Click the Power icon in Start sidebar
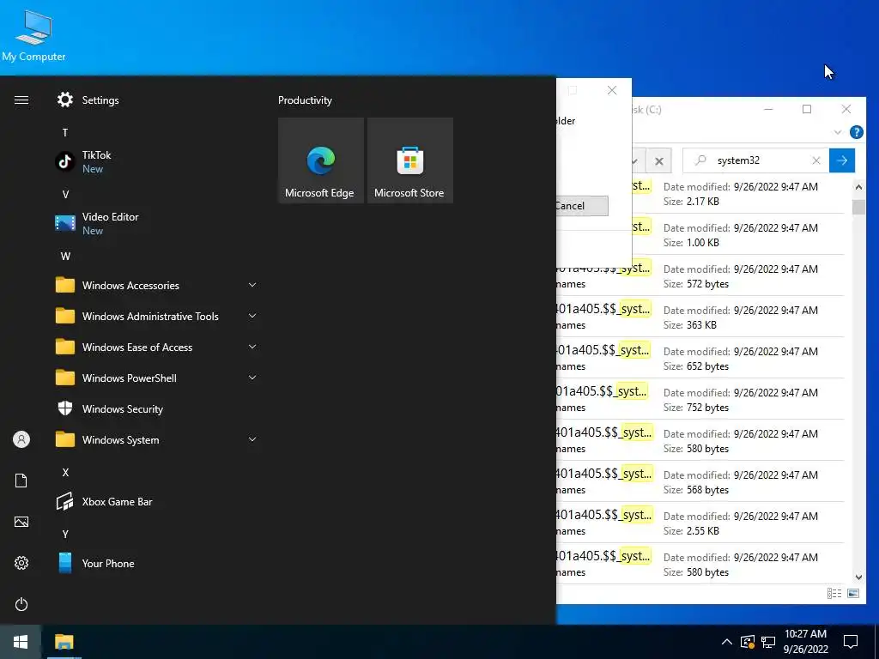This screenshot has height=659, width=879. coord(21,604)
